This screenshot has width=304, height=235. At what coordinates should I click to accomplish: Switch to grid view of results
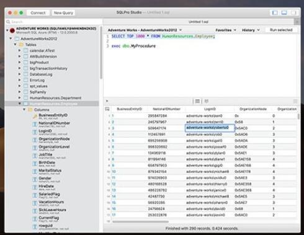(x=197, y=101)
